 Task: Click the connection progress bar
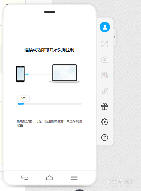50,104
